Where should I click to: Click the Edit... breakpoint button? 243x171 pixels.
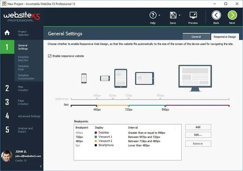point(198,135)
